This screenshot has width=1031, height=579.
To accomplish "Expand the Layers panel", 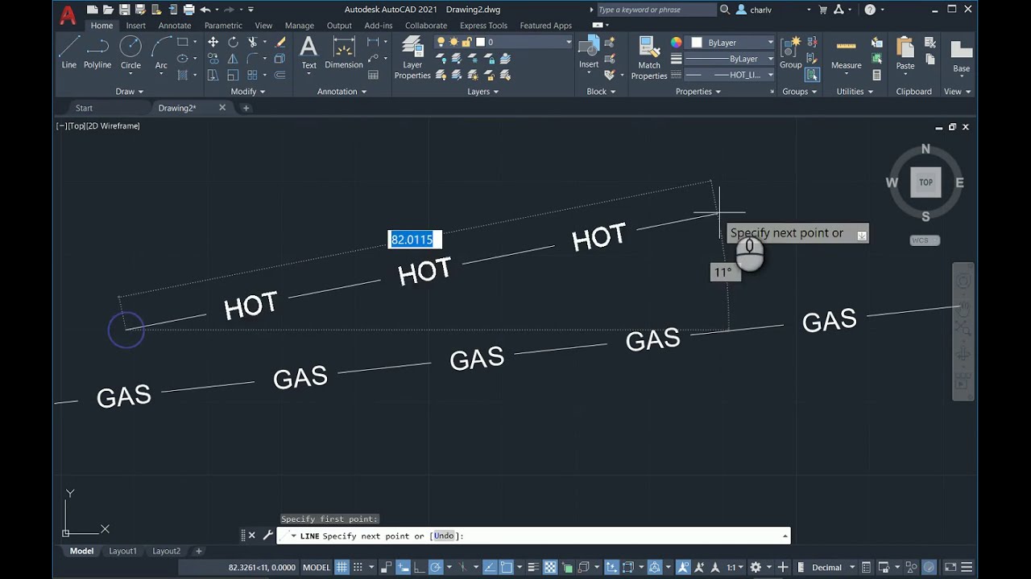I will [482, 92].
